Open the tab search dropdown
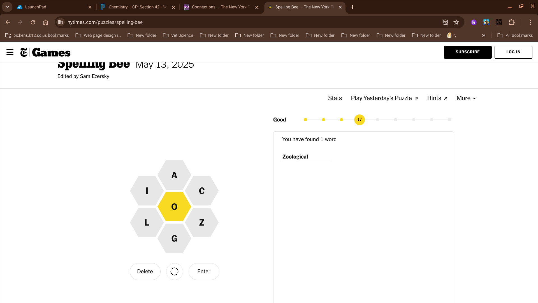Screen dimensions: 538x303 point(7,7)
